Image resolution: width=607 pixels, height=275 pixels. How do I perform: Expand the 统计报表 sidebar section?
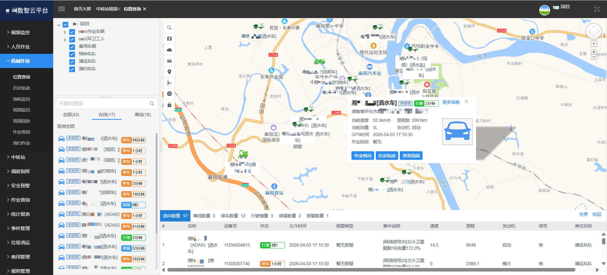20,214
